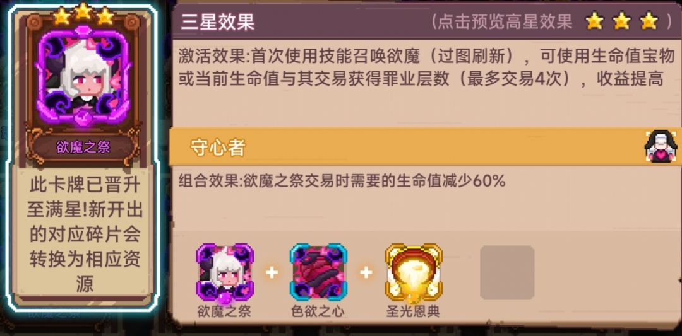Click the 三星效果 header title
Image resolution: width=682 pixels, height=336 pixels.
click(217, 21)
